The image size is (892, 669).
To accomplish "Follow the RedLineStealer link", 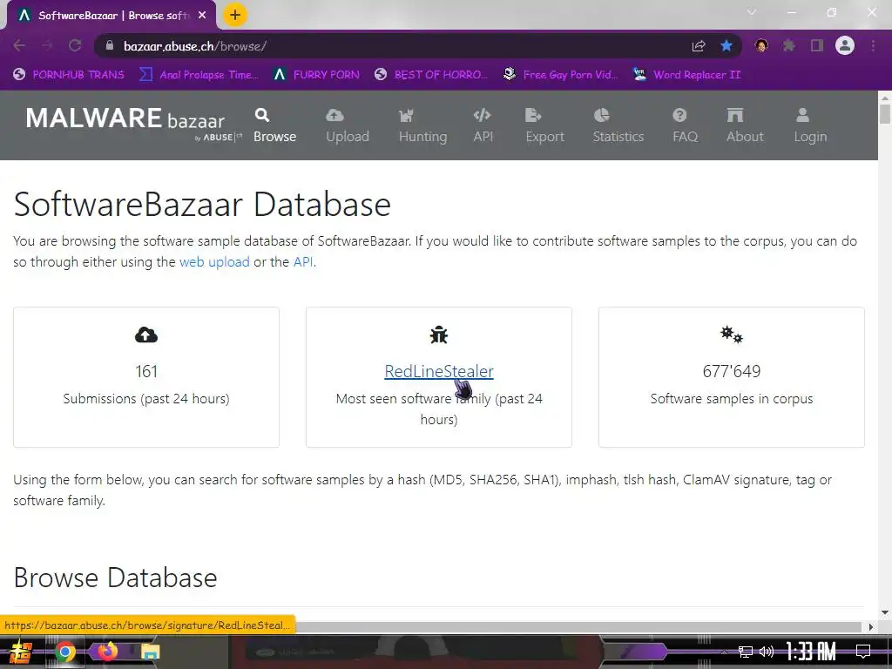I will point(439,371).
